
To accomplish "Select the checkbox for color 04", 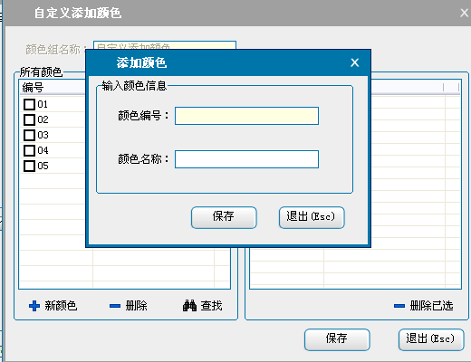I will click(x=29, y=150).
